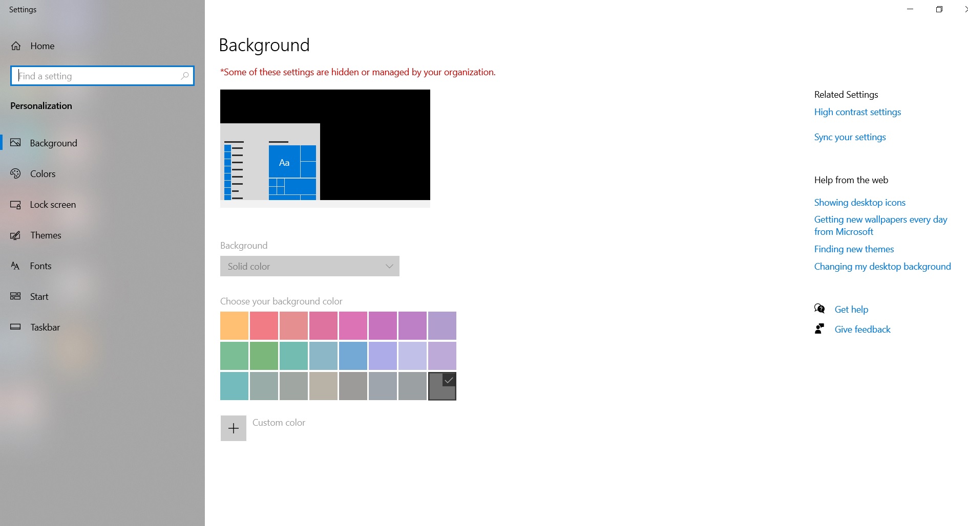Navigate to Start settings
This screenshot has width=968, height=526.
[102, 297]
